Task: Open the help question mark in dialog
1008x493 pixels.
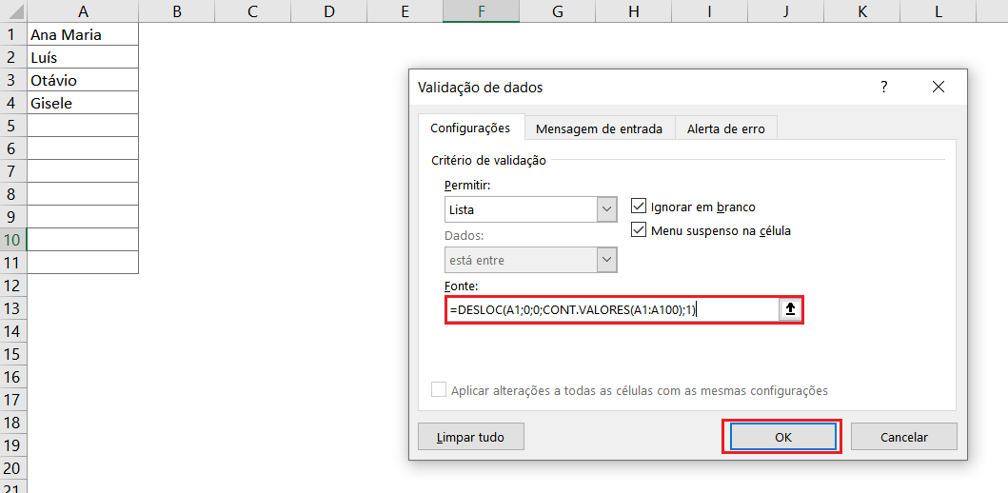Action: click(x=883, y=87)
